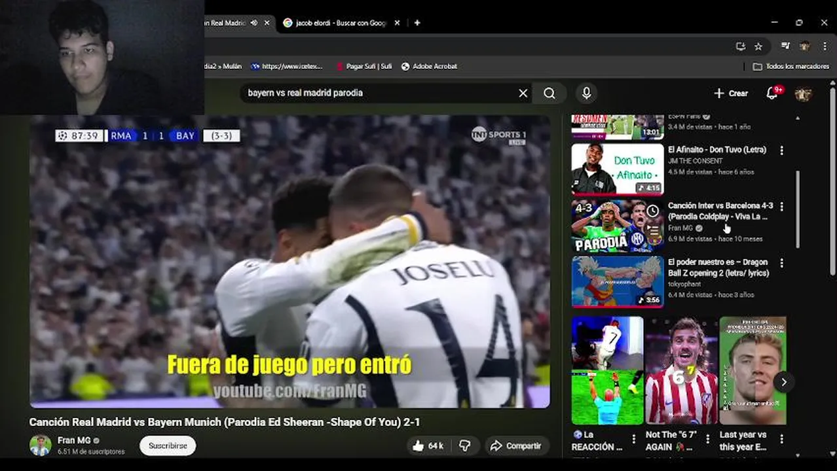Click the main video player

(289, 262)
